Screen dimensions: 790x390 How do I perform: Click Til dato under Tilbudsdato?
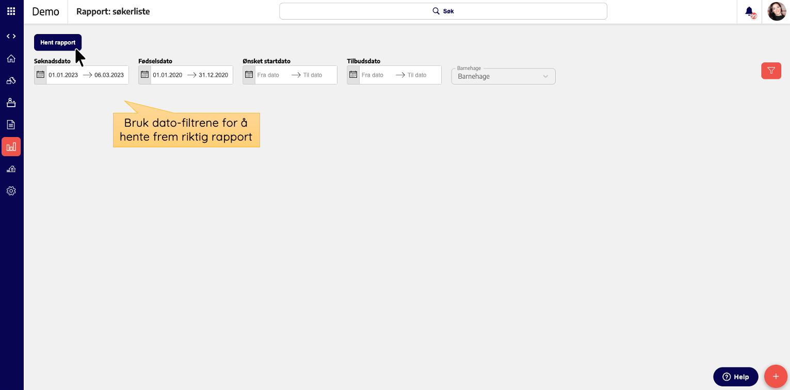click(x=417, y=75)
